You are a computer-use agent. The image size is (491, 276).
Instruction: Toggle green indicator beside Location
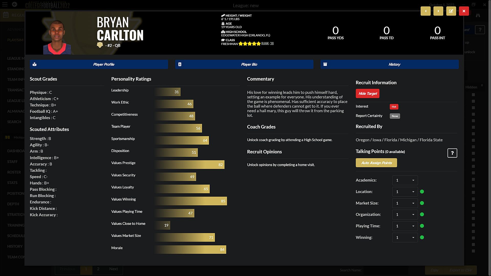(422, 192)
